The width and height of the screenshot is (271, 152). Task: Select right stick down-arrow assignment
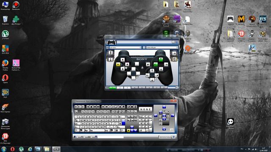[x=152, y=80]
